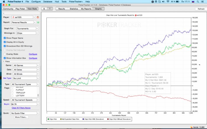Viewport: 207px width, 129px height.
Task: Open the Player dropdown
Action: (34, 17)
